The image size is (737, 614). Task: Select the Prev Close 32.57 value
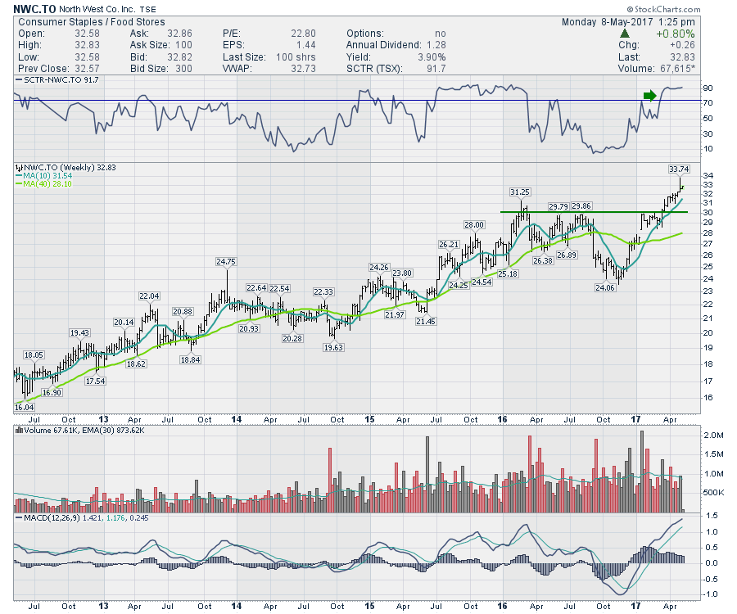point(87,69)
